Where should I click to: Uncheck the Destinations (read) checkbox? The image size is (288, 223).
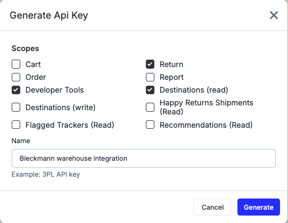point(150,90)
